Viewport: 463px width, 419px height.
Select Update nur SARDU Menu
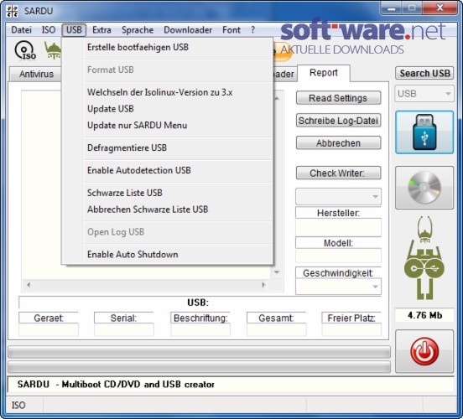(x=168, y=126)
